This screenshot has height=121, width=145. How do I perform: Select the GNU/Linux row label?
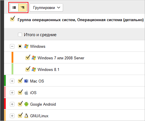pos(39,116)
